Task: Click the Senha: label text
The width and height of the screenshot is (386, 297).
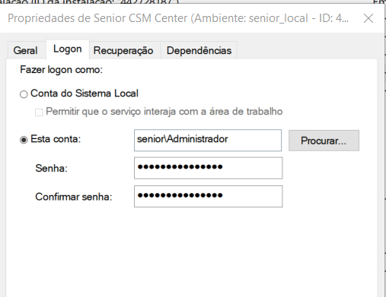Action: [52, 168]
